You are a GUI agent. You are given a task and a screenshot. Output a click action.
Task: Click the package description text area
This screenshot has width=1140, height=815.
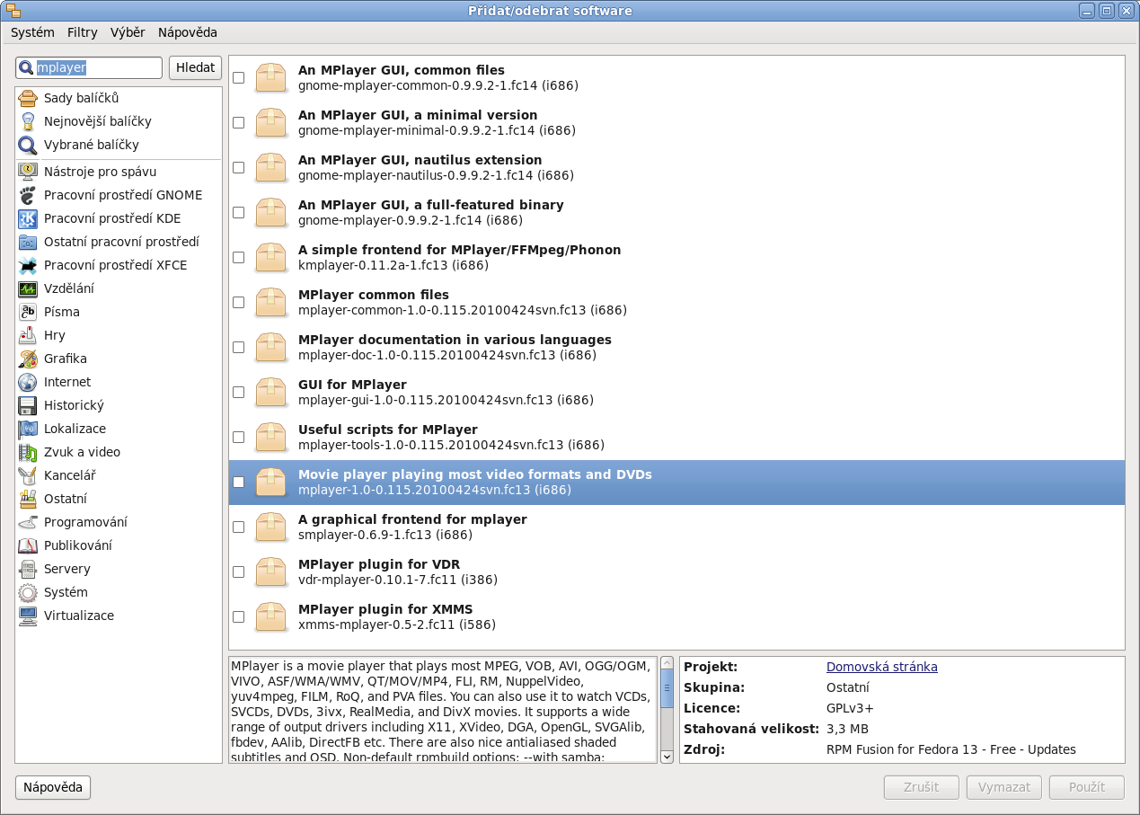(x=444, y=710)
